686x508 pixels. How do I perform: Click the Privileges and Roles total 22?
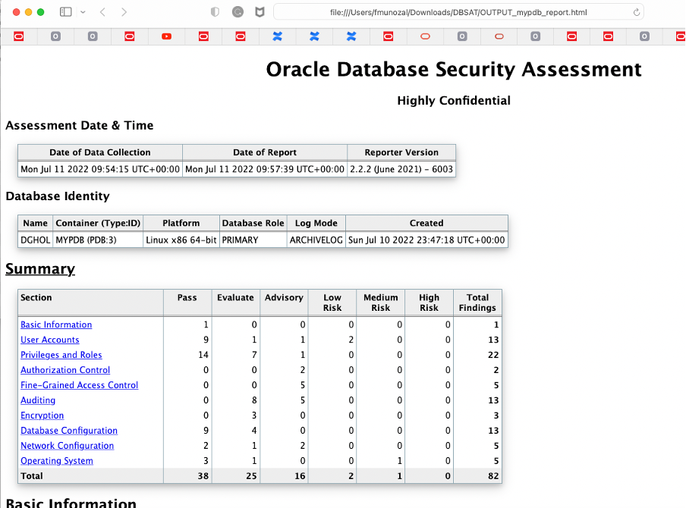493,355
